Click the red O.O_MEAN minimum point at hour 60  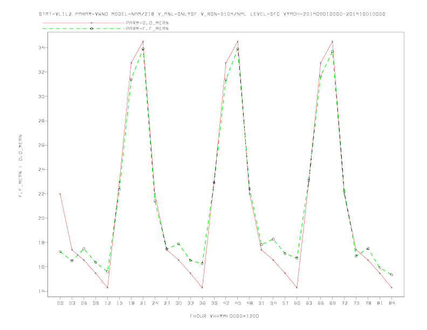297,287
